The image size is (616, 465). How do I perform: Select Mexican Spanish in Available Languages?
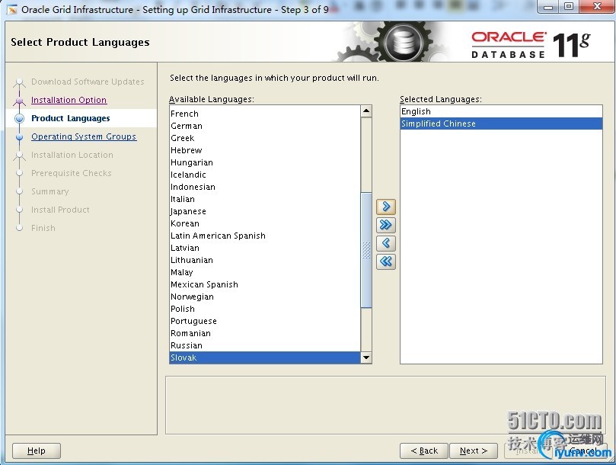[x=265, y=284]
